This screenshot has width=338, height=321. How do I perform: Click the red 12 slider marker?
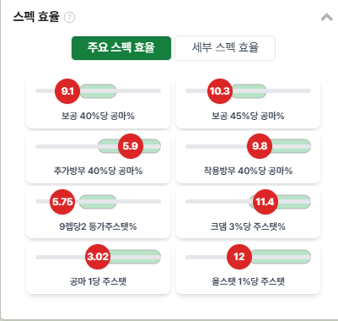(239, 257)
